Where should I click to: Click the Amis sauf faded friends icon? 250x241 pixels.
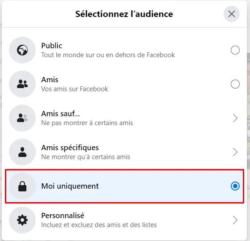pyautogui.click(x=22, y=118)
